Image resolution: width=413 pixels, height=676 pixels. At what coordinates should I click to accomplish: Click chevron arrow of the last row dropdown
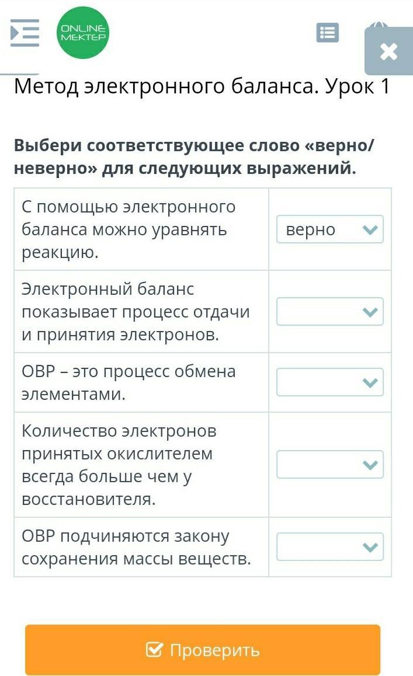tap(370, 547)
